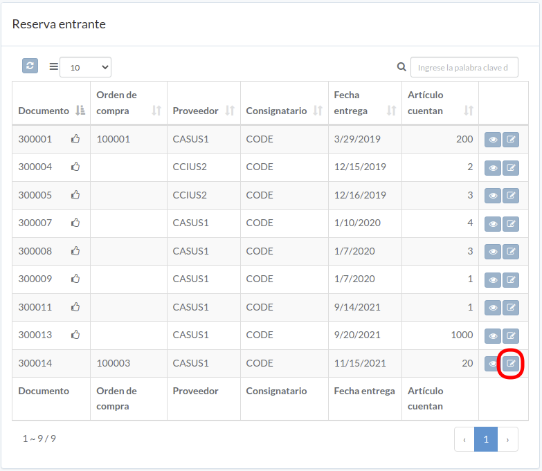
Task: Edit document 300007
Action: coord(511,224)
